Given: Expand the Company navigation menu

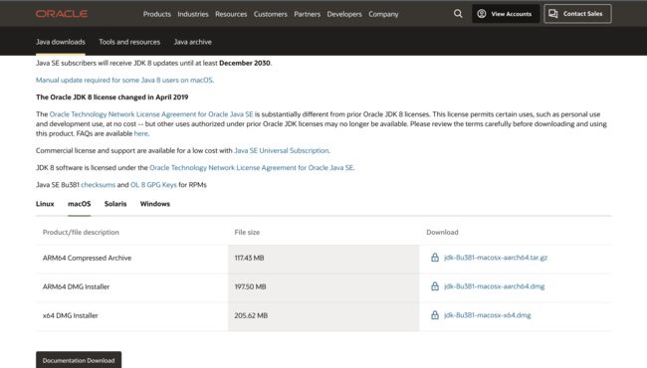Looking at the screenshot, I should [x=383, y=14].
